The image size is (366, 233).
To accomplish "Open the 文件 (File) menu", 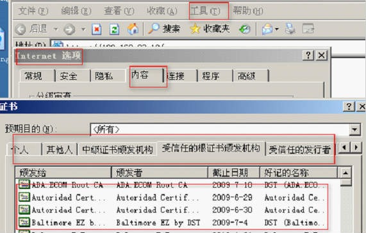I will [33, 11].
